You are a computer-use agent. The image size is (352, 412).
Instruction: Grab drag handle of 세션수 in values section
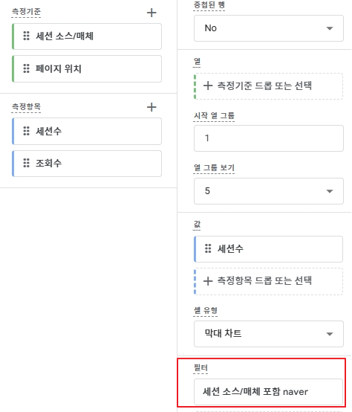point(208,248)
